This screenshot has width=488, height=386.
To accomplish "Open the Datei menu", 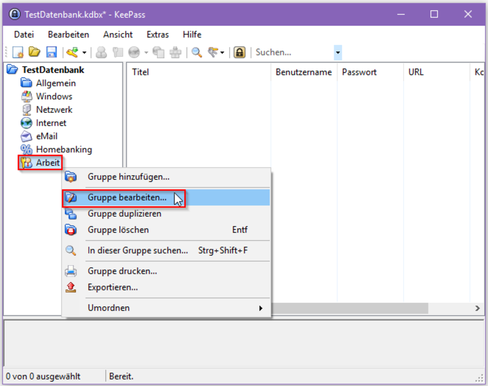I will pyautogui.click(x=24, y=35).
